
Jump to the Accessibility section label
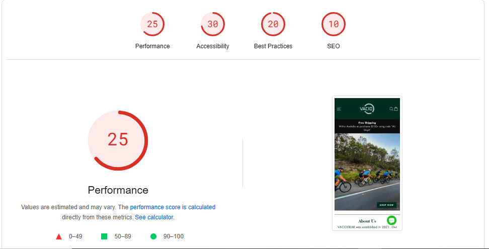pos(213,46)
